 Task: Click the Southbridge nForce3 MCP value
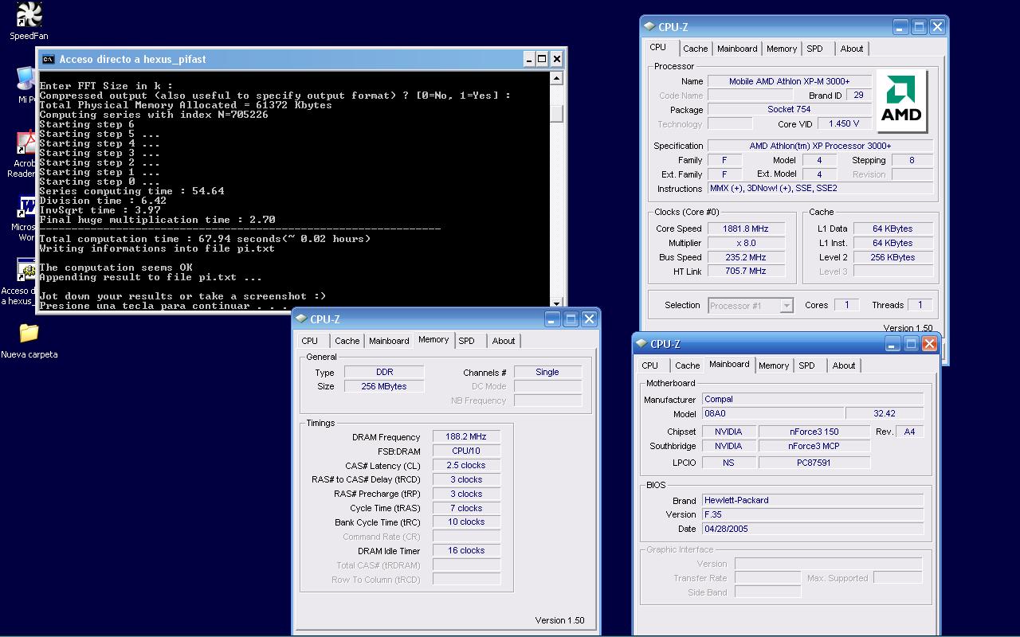(814, 446)
